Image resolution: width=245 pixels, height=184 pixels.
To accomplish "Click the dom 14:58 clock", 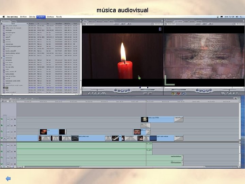I will (229, 17).
